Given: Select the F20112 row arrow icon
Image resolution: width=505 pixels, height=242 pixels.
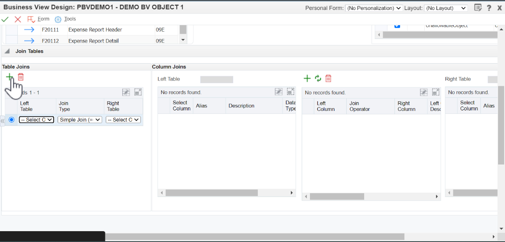Looking at the screenshot, I should (x=29, y=41).
